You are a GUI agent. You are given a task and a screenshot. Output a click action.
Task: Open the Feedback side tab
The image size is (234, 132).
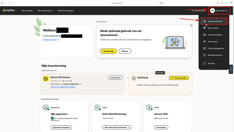(231, 69)
